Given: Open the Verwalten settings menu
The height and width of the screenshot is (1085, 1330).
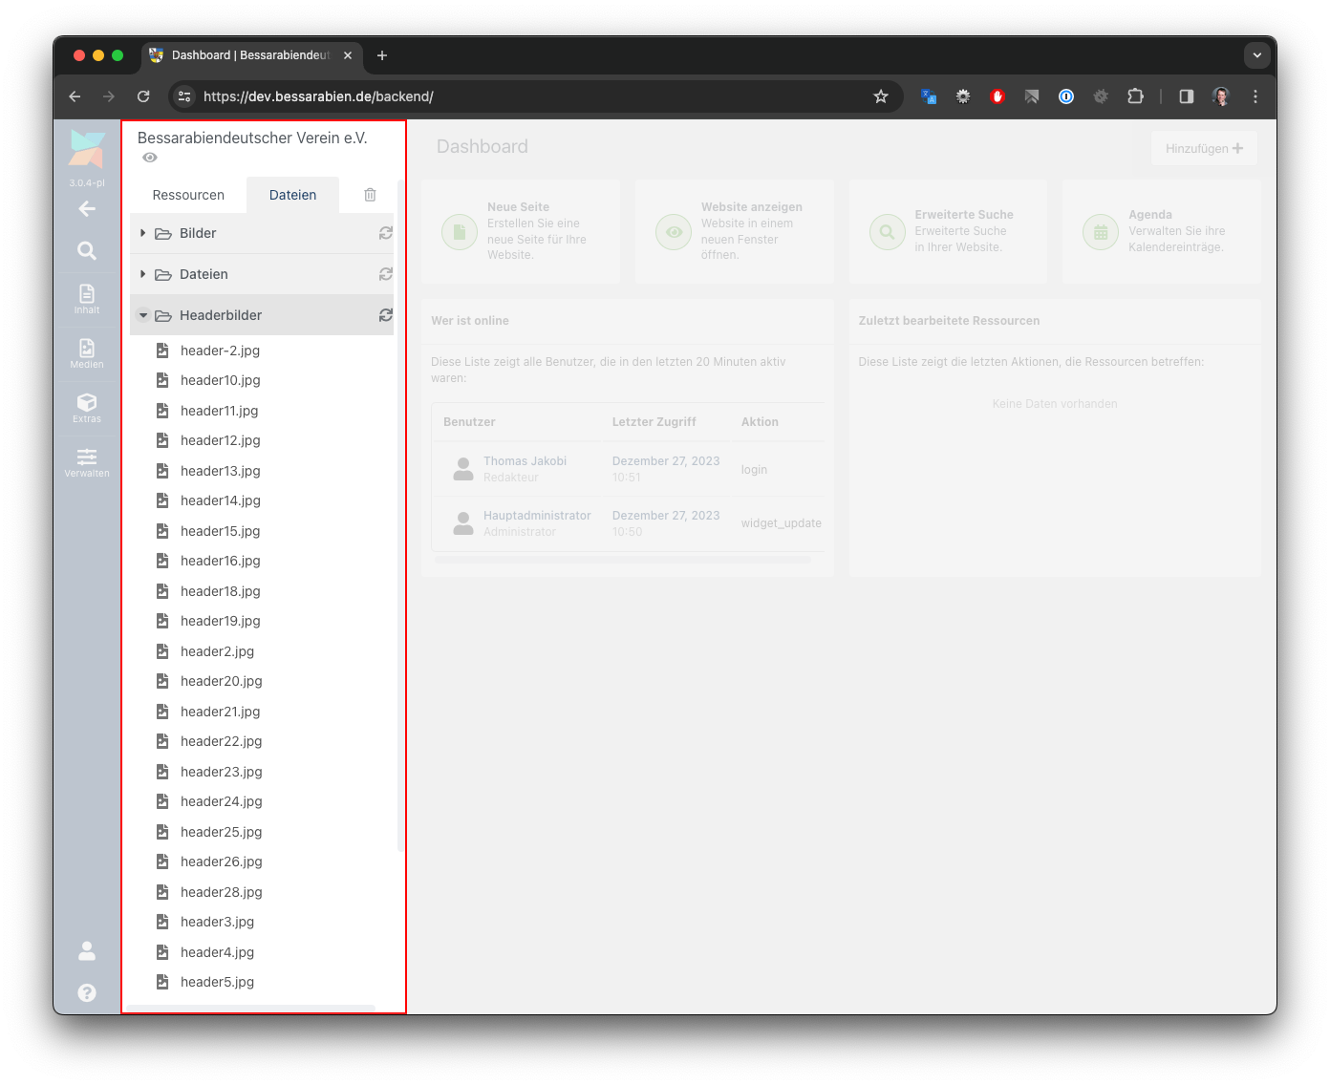Looking at the screenshot, I should (x=87, y=462).
